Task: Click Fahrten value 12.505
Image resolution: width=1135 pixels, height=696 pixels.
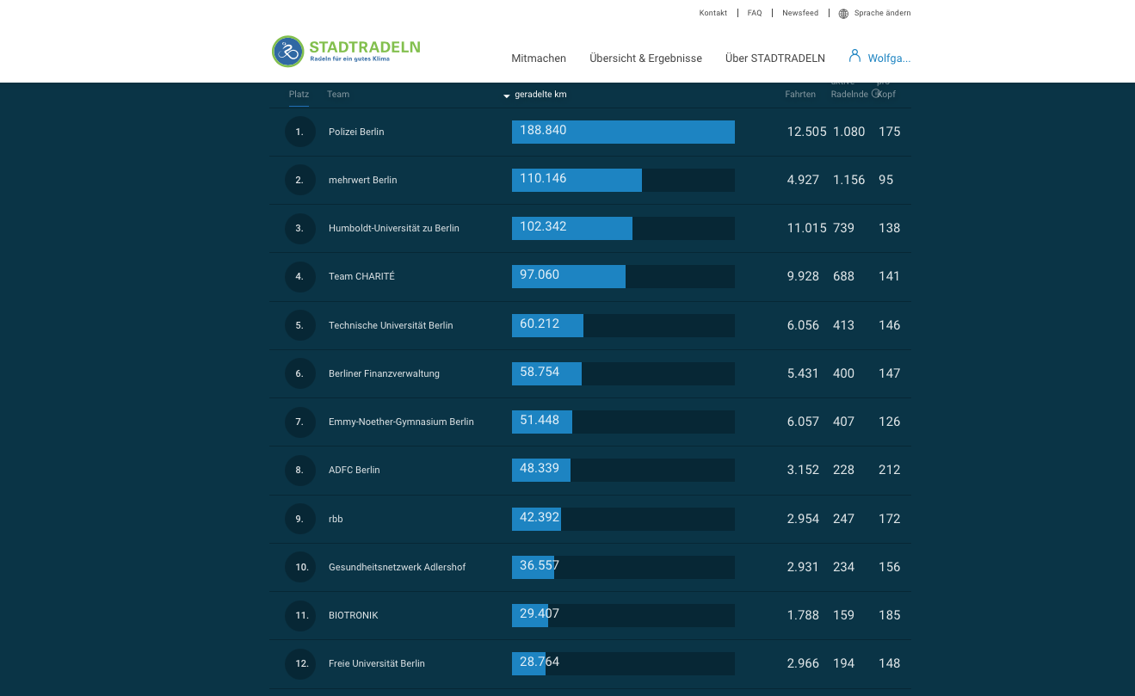Action: click(x=807, y=132)
